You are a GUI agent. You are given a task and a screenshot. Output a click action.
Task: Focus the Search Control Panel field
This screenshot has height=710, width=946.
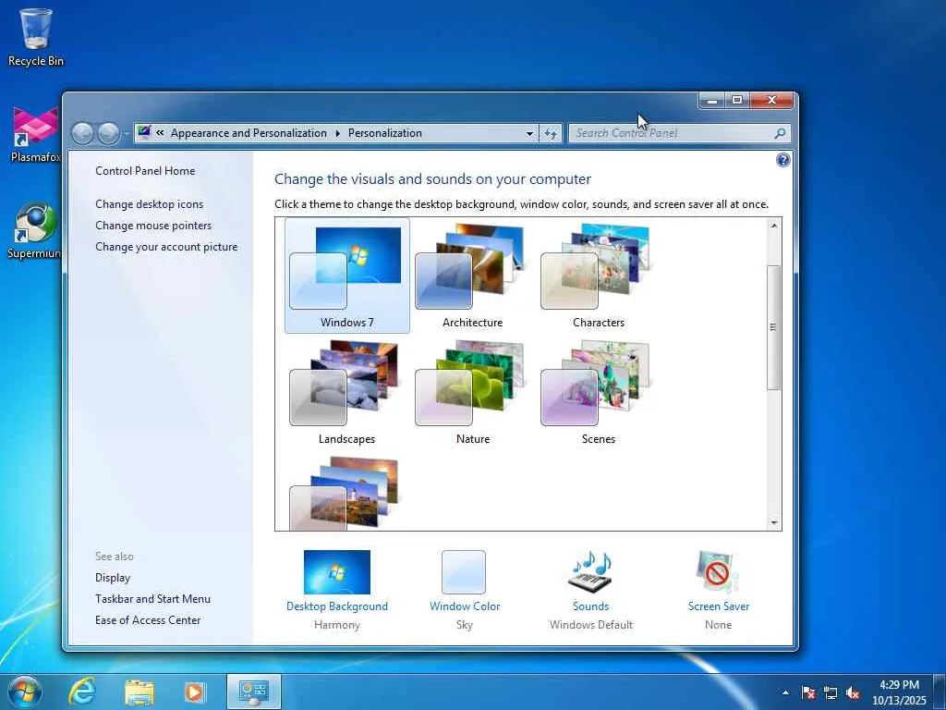679,133
